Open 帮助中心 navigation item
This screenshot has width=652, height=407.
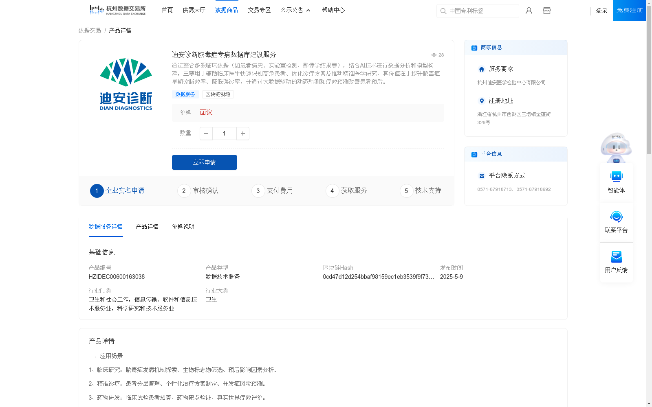coord(333,10)
